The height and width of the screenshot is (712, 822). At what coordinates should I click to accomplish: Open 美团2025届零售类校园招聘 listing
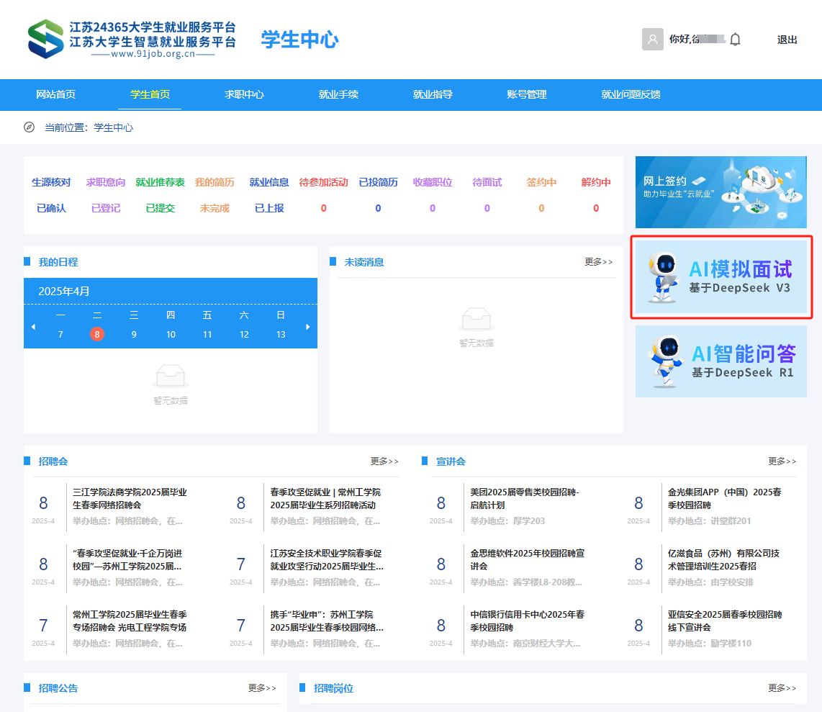click(524, 498)
